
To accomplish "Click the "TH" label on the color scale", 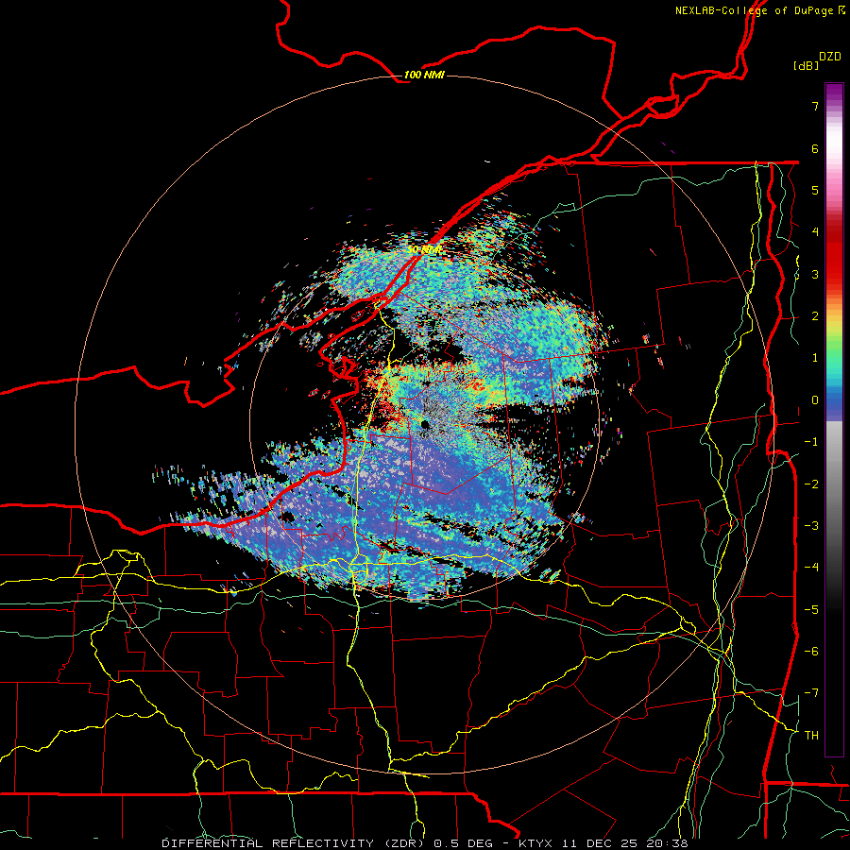I will click(x=811, y=735).
